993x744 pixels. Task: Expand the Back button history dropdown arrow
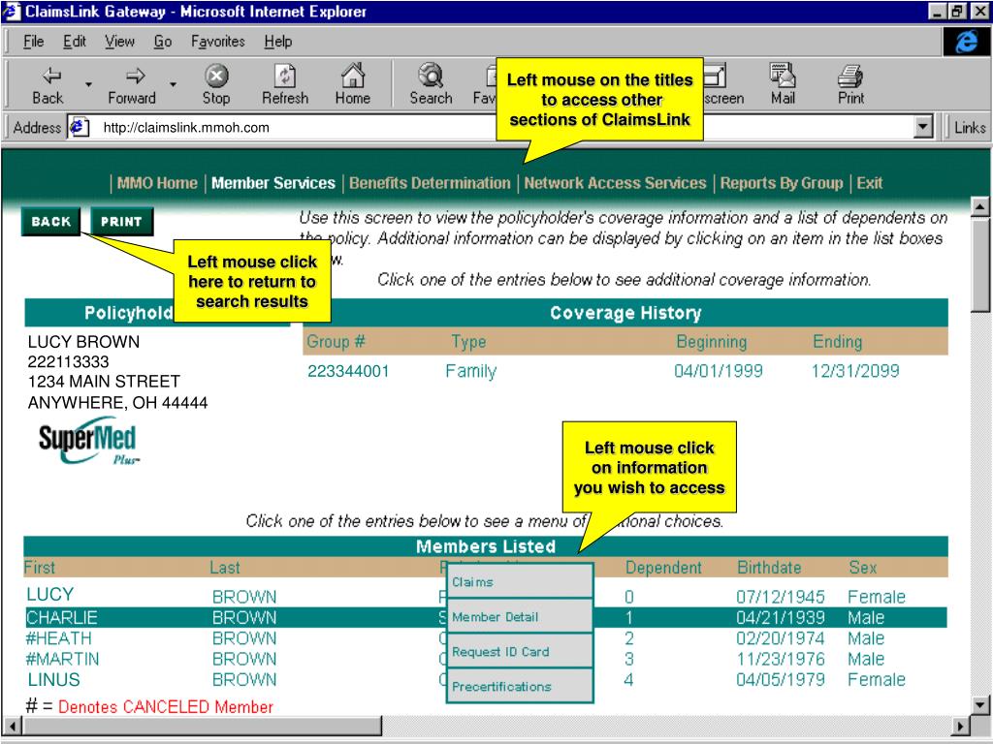pyautogui.click(x=88, y=84)
